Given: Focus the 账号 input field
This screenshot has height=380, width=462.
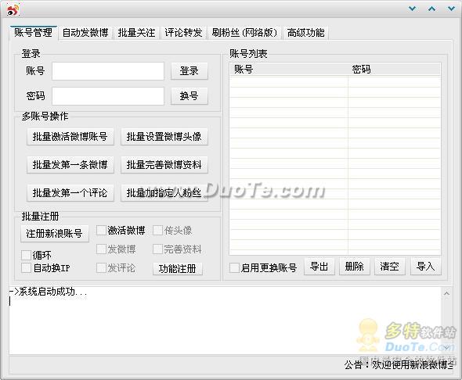Looking at the screenshot, I should coord(108,71).
